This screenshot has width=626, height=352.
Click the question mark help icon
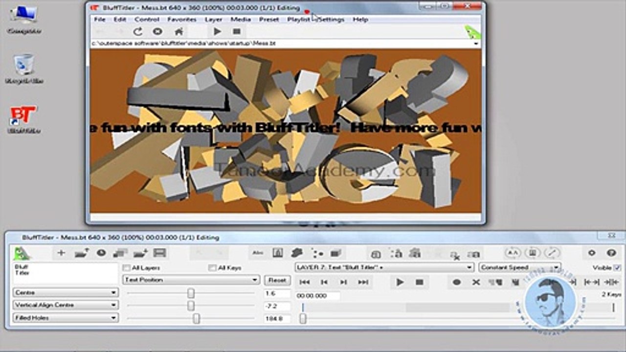click(x=611, y=253)
